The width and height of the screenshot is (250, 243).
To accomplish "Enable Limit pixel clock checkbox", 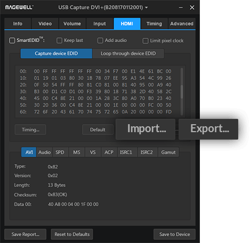I will click(x=146, y=40).
